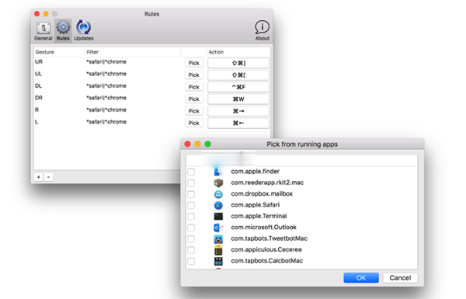Click the Tweetbot app icon

pyautogui.click(x=218, y=239)
